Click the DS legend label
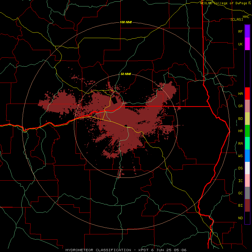This screenshot has height=252, width=252. coord(240,168)
